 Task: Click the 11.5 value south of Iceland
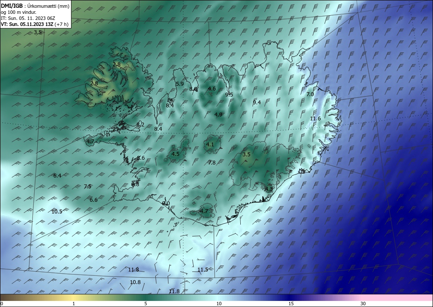pyautogui.click(x=203, y=270)
